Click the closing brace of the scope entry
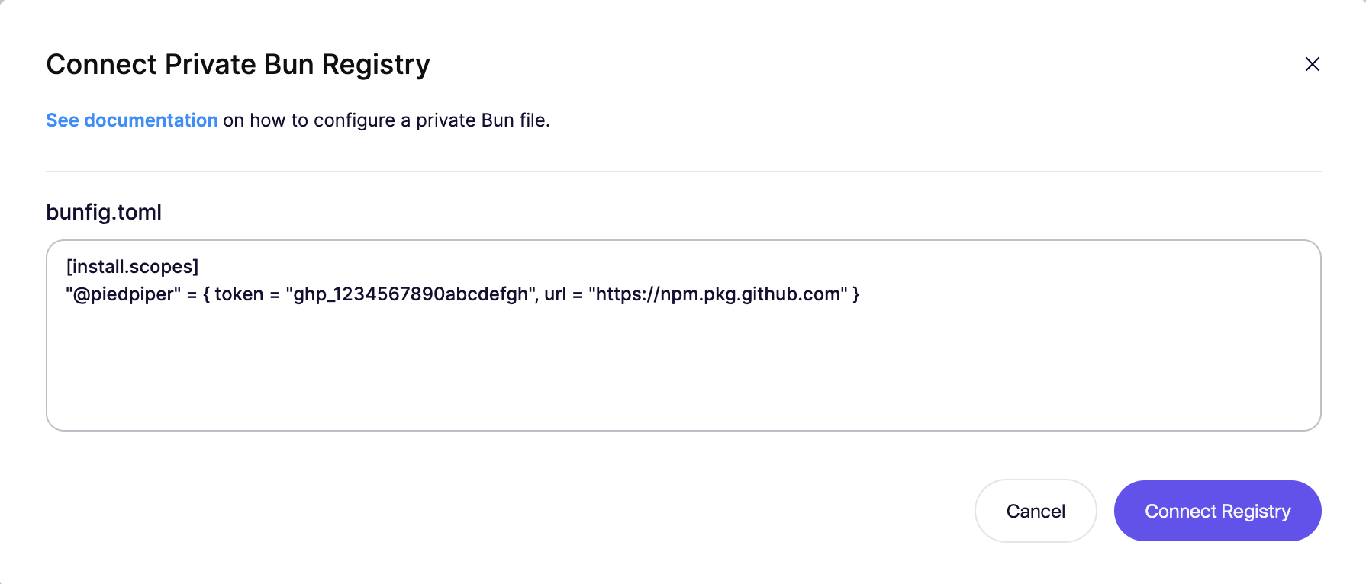Image resolution: width=1366 pixels, height=584 pixels. pos(856,294)
